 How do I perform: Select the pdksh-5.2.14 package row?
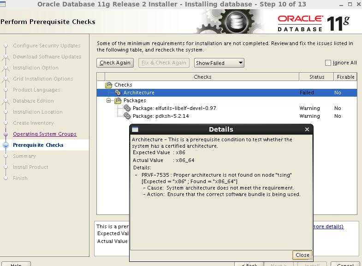tap(227, 116)
